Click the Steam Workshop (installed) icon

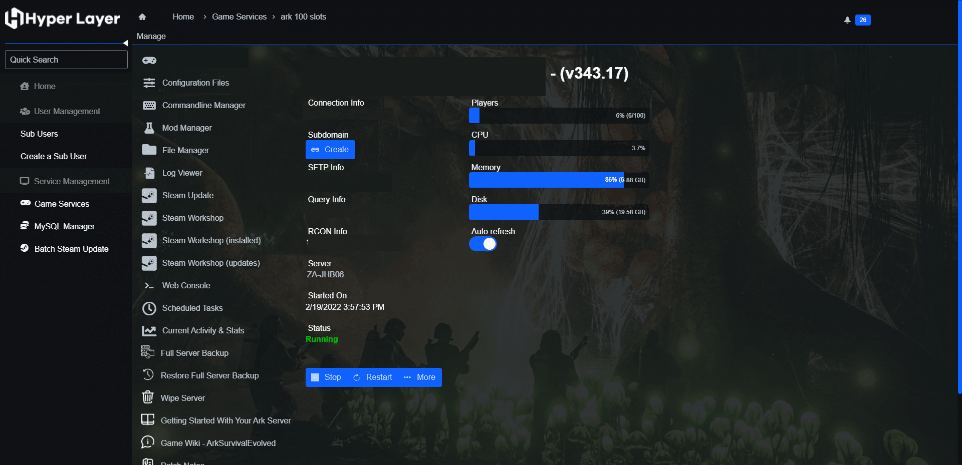pyautogui.click(x=149, y=241)
